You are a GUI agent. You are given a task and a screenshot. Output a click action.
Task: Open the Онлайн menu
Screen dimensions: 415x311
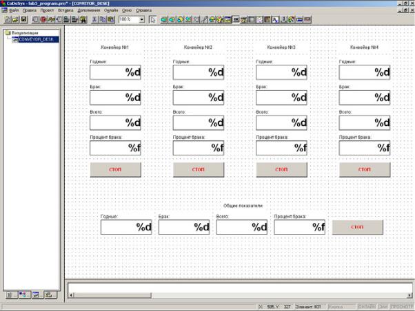(111, 10)
